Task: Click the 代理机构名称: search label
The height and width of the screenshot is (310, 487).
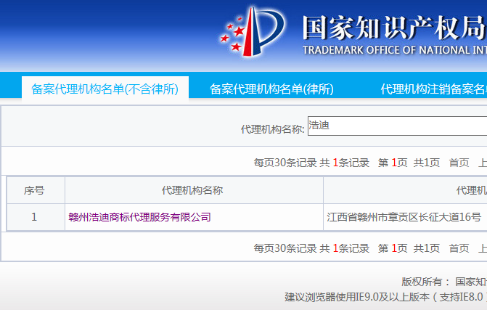Action: pyautogui.click(x=272, y=129)
